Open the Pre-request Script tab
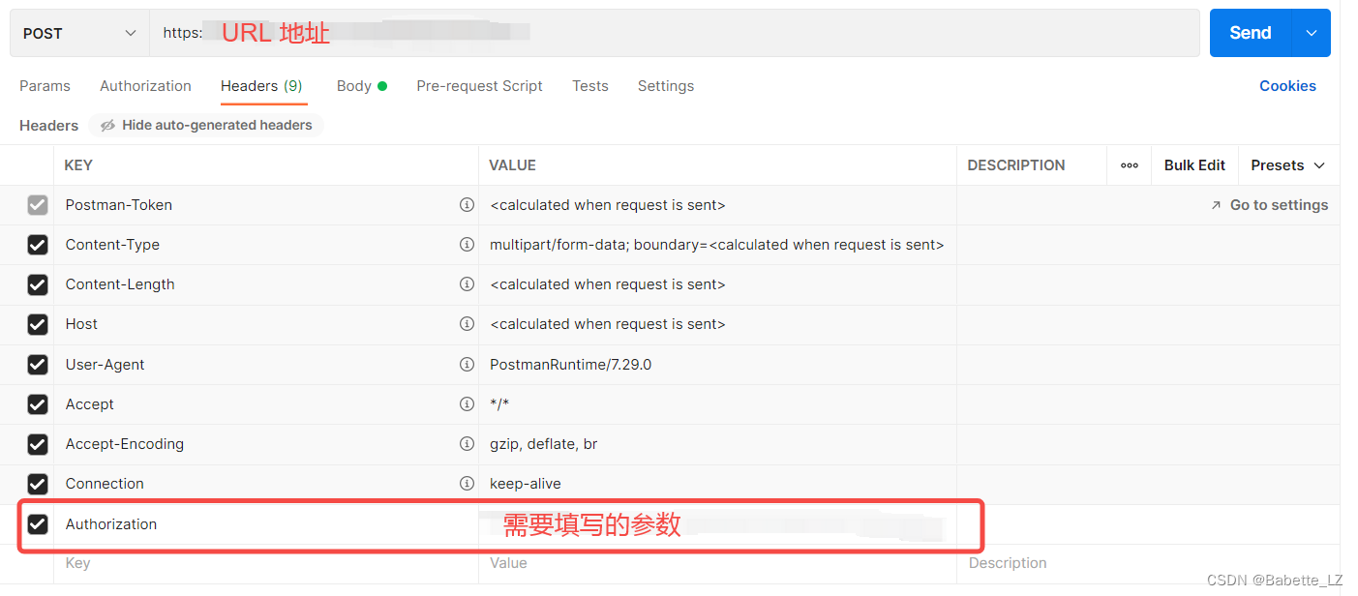Image resolution: width=1358 pixels, height=596 pixels. pos(479,86)
